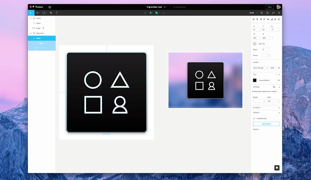Select the Rectangle shape tool
The image size is (311, 180).
point(44,13)
